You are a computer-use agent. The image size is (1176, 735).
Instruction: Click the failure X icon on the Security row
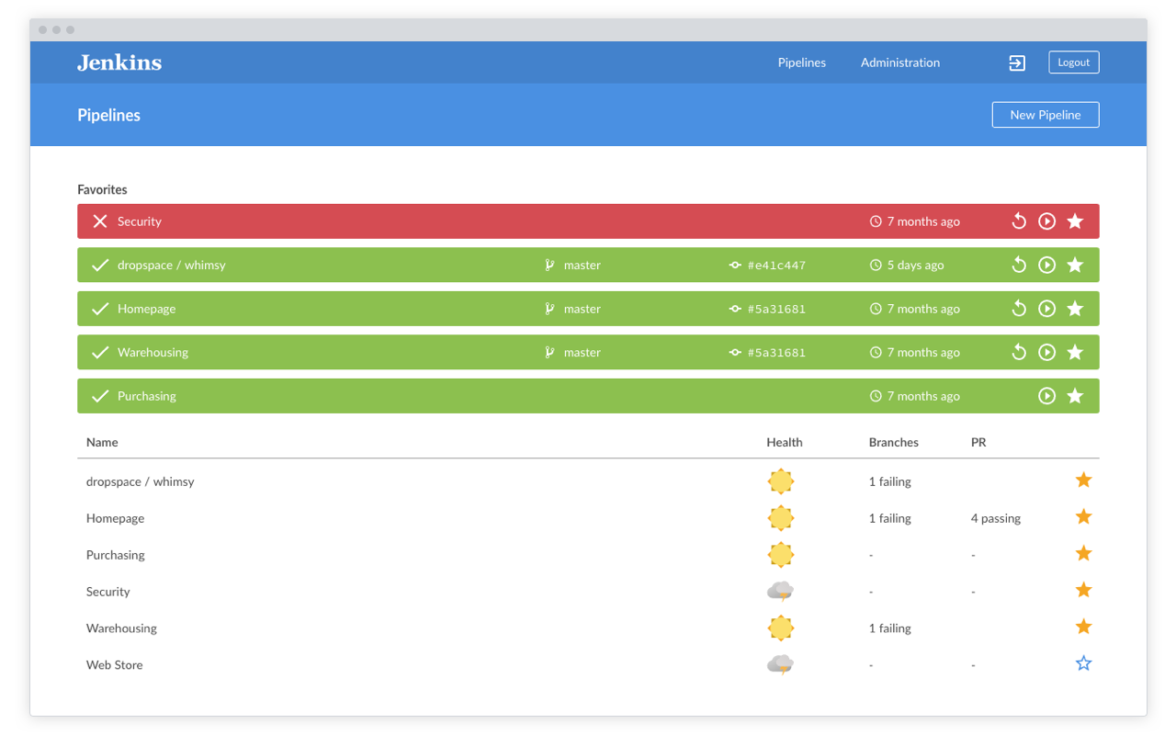(99, 220)
